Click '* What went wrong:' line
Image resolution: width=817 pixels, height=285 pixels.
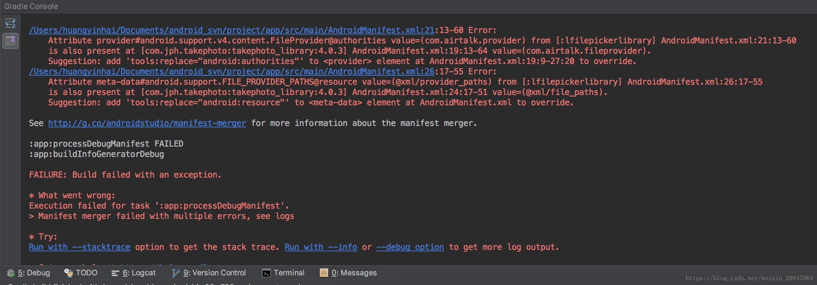[72, 196]
